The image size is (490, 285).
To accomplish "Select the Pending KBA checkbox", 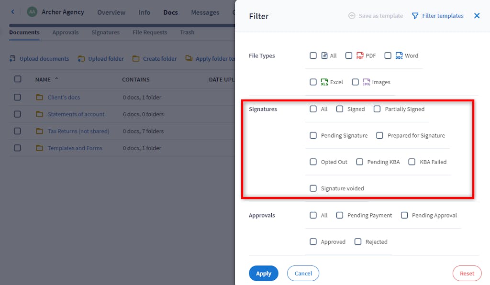I will click(360, 162).
